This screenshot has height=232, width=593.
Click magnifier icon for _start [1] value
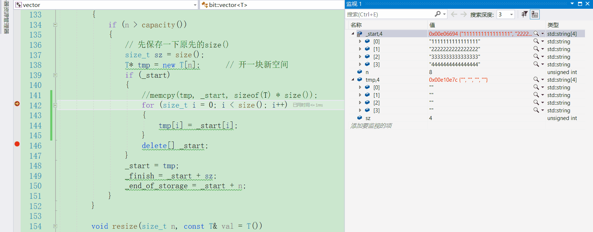tap(536, 49)
